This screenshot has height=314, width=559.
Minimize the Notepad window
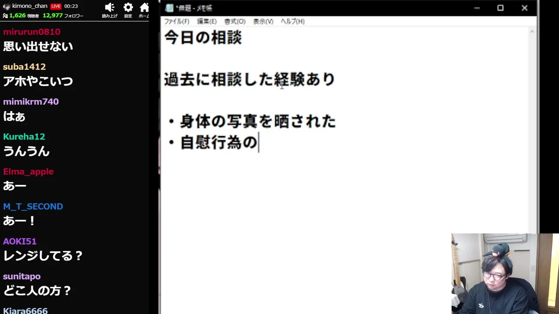(477, 8)
